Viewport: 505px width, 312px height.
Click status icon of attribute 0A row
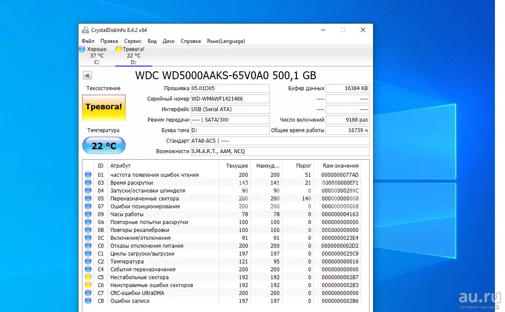pyautogui.click(x=88, y=222)
